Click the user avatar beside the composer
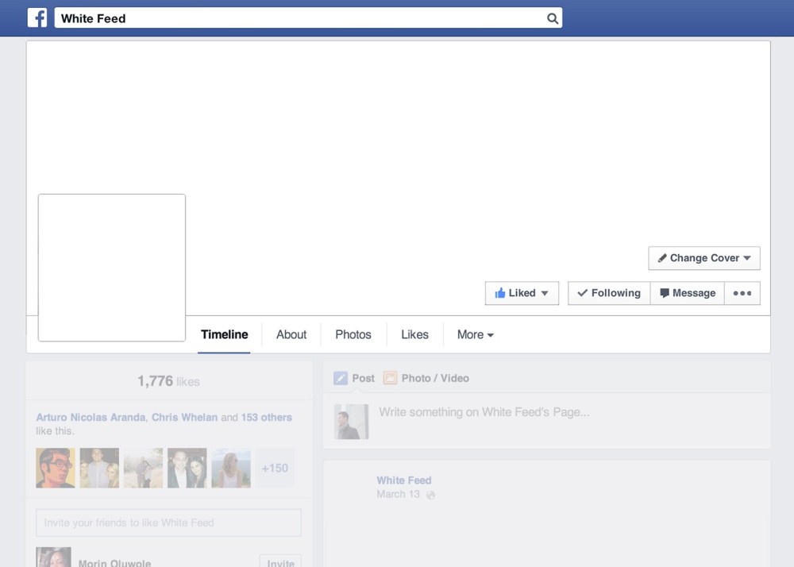794x567 pixels. pos(352,422)
